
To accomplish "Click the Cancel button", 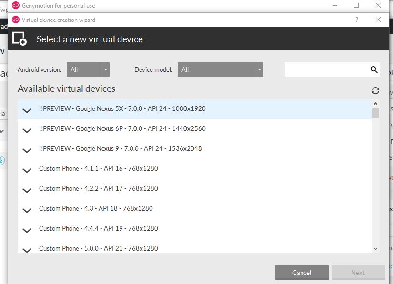I will pos(302,273).
